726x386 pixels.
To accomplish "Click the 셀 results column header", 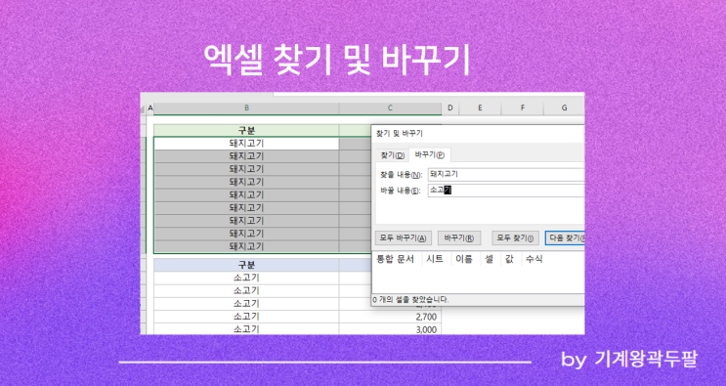I will (x=490, y=259).
